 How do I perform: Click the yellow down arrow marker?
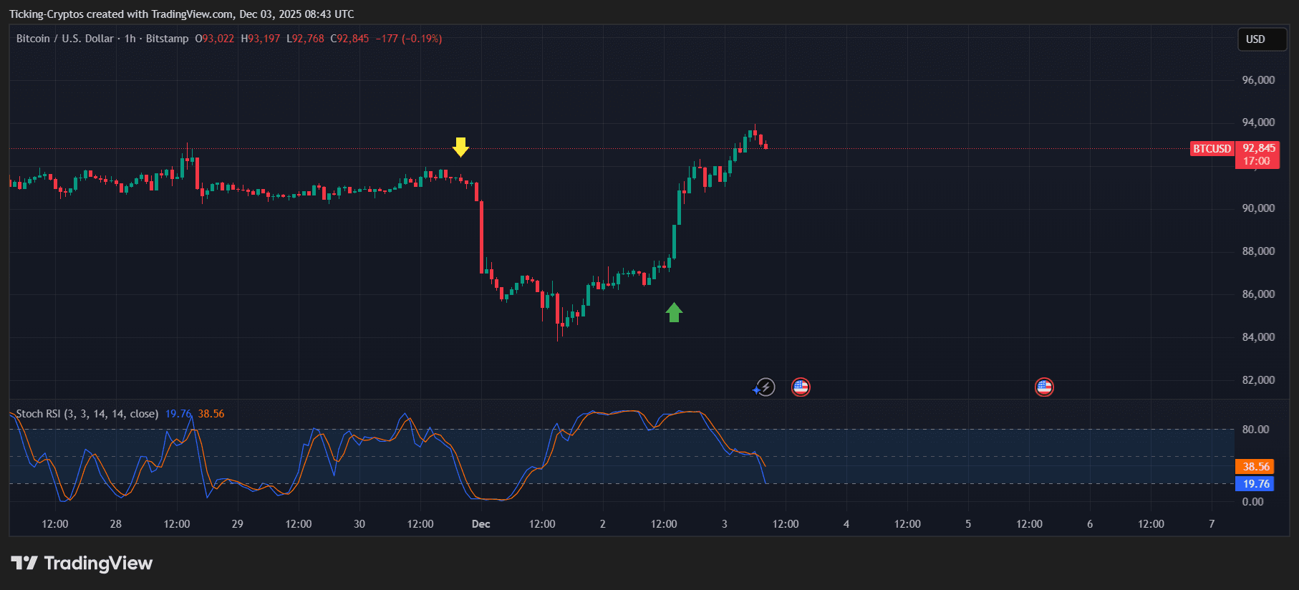460,147
